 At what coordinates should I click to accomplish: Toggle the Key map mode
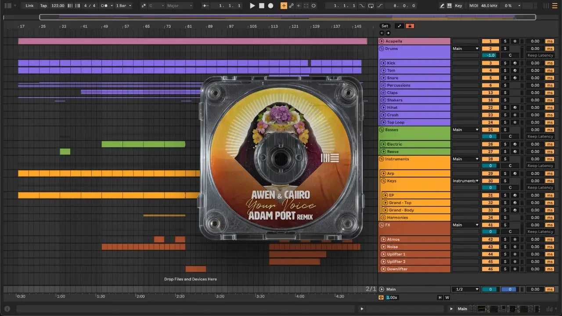coord(458,6)
